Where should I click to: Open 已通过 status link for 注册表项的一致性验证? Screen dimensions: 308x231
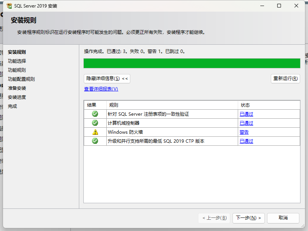click(246, 114)
